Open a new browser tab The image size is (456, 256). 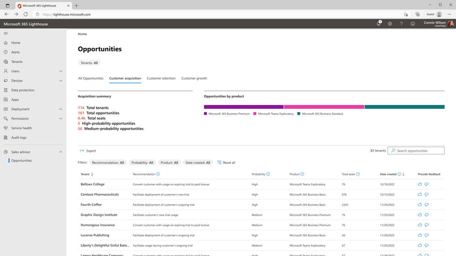coord(77,5)
